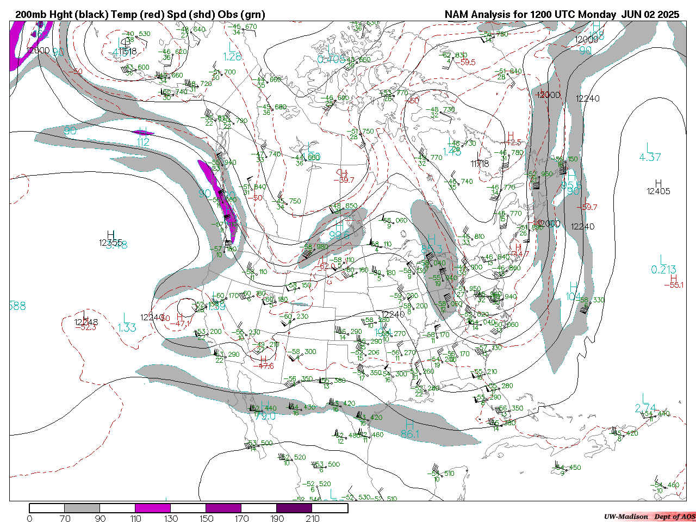Select the cyan L marker above 1.33
Screen dimensions: 696x522
126,318
